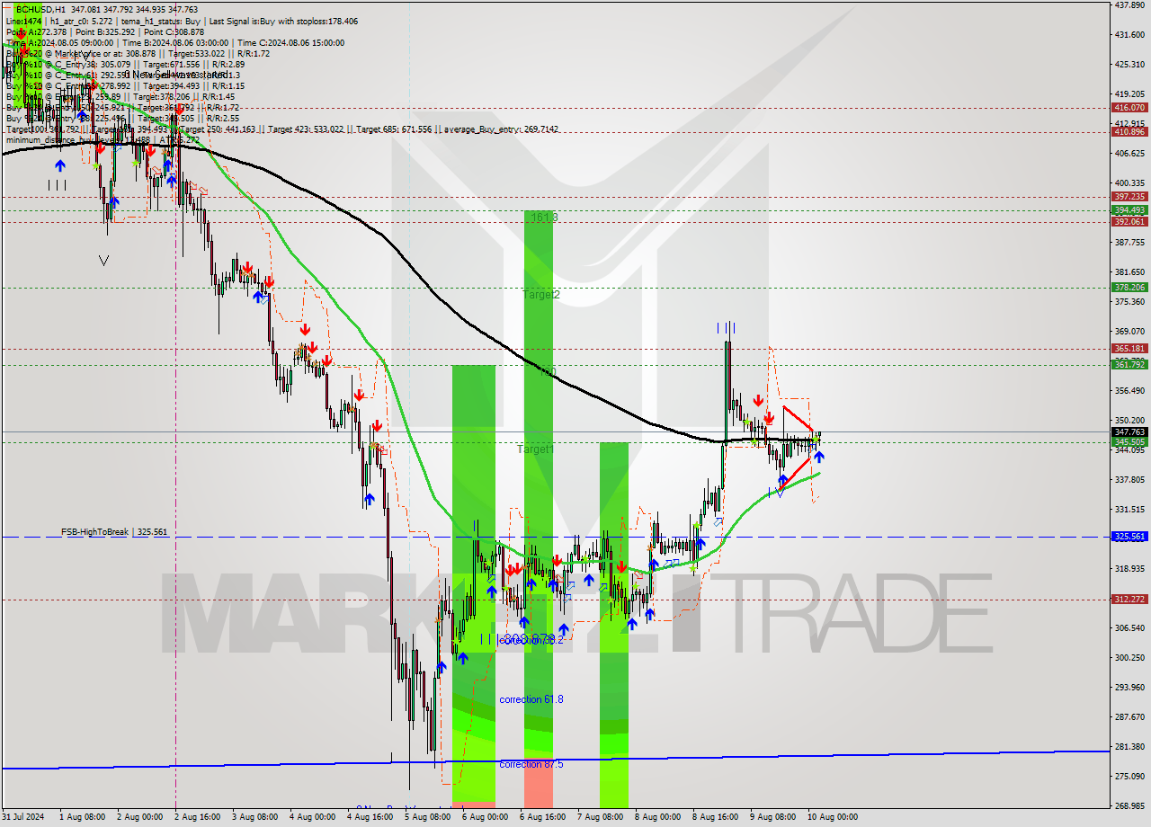Select the 'Last Signal is:Buy with stoploss:178.406' text
Image resolution: width=1151 pixels, height=827 pixels.
tap(282, 21)
